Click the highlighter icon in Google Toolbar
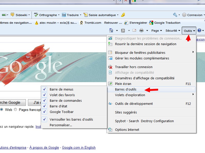The width and height of the screenshot is (205, 153). (123, 15)
